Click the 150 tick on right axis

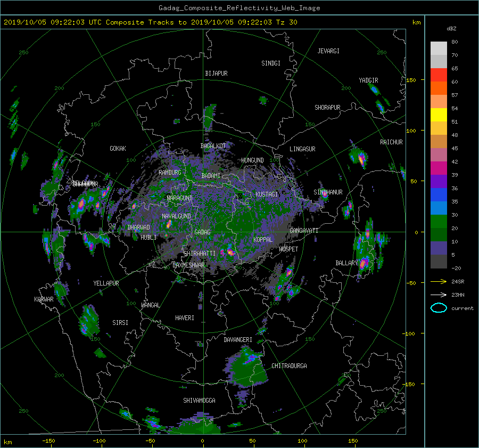(x=411, y=80)
